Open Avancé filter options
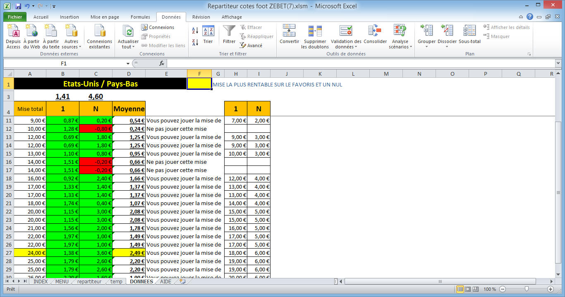The image size is (565, 297). (251, 46)
